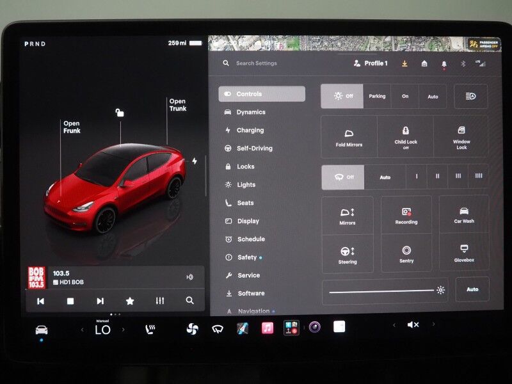Tap the BOB FM 103.5 station logo
Viewport: 512px width, 384px height.
coord(36,278)
